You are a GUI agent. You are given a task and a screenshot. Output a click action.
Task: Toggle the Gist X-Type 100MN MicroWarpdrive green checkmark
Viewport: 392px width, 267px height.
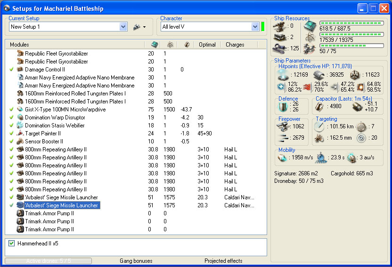(12, 110)
